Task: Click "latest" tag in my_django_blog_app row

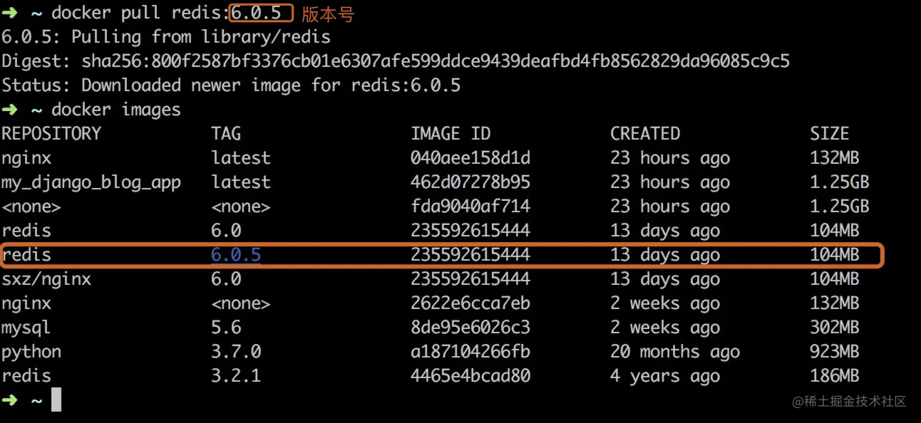Action: [241, 182]
